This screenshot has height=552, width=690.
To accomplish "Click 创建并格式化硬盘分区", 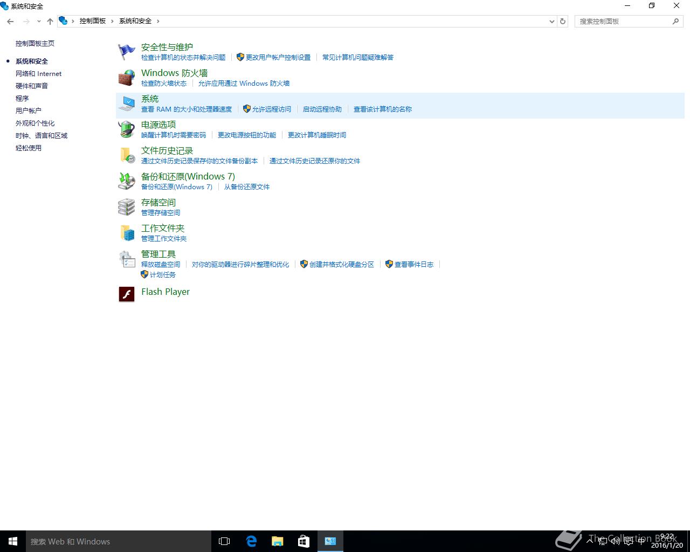I will [x=342, y=265].
